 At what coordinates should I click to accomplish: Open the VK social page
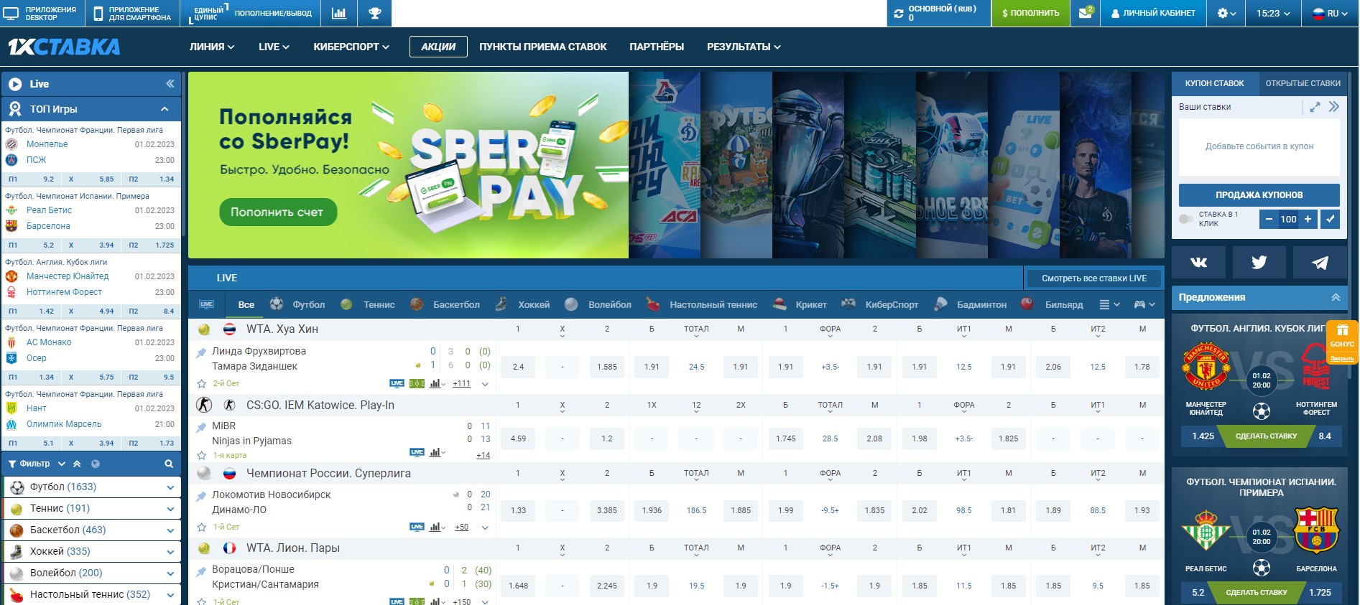[1198, 262]
